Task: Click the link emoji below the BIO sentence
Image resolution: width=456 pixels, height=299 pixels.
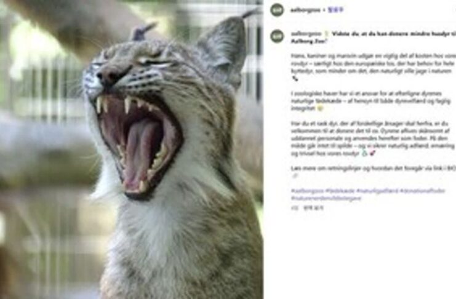Action: [x=295, y=176]
